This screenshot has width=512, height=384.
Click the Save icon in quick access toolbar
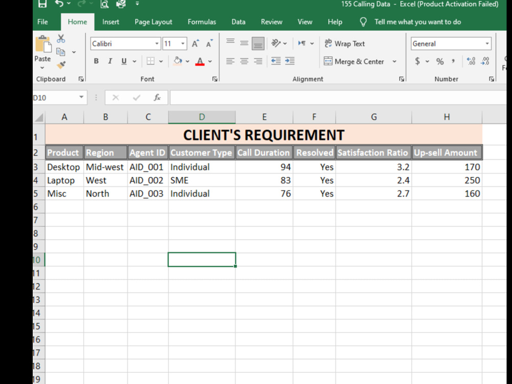(42, 3)
